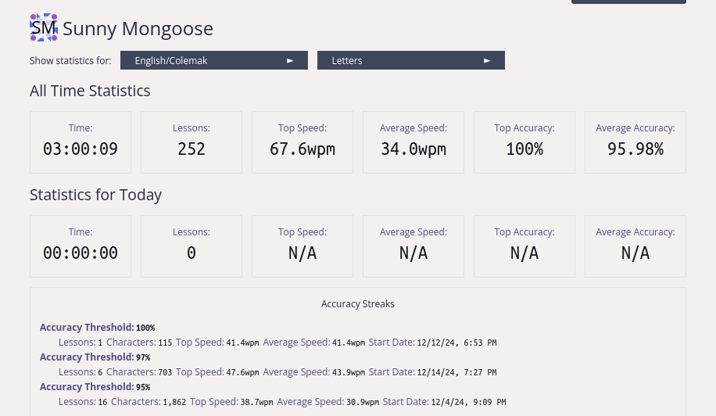The height and width of the screenshot is (416, 716).
Task: Click the Sunny Mongoose avatar icon
Action: click(x=44, y=28)
